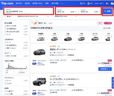Select the 小型 car category

point(54,37)
